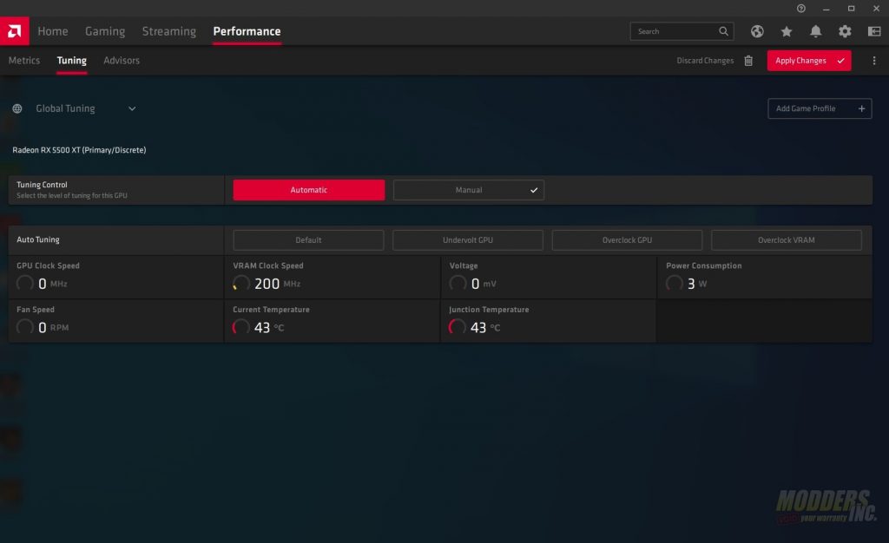
Task: Switch to the Streaming tab
Action: (x=169, y=31)
